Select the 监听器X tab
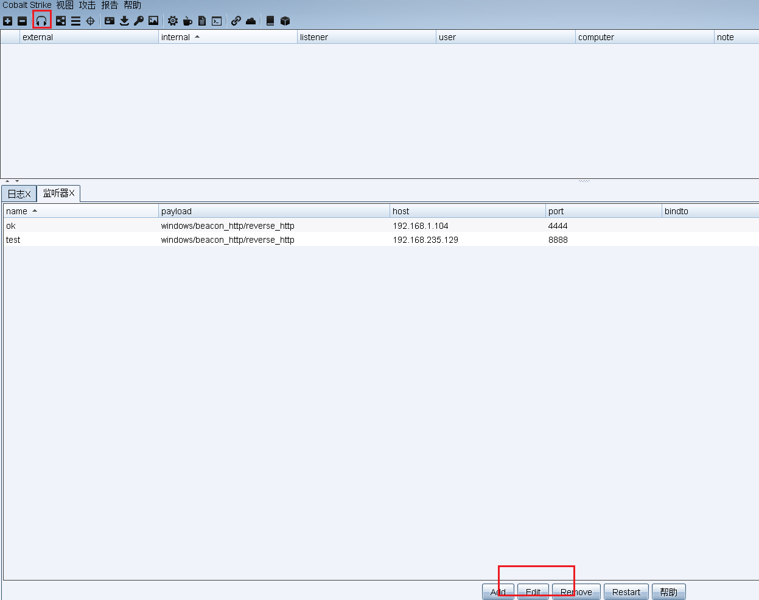The height and width of the screenshot is (600, 759). point(58,193)
